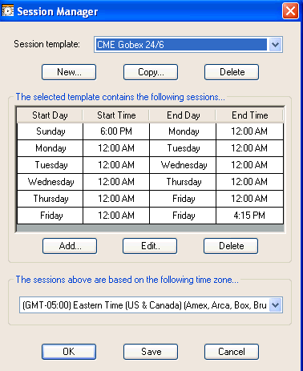Image resolution: width=303 pixels, height=371 pixels.
Task: Click the Start Time column header
Action: [116, 115]
